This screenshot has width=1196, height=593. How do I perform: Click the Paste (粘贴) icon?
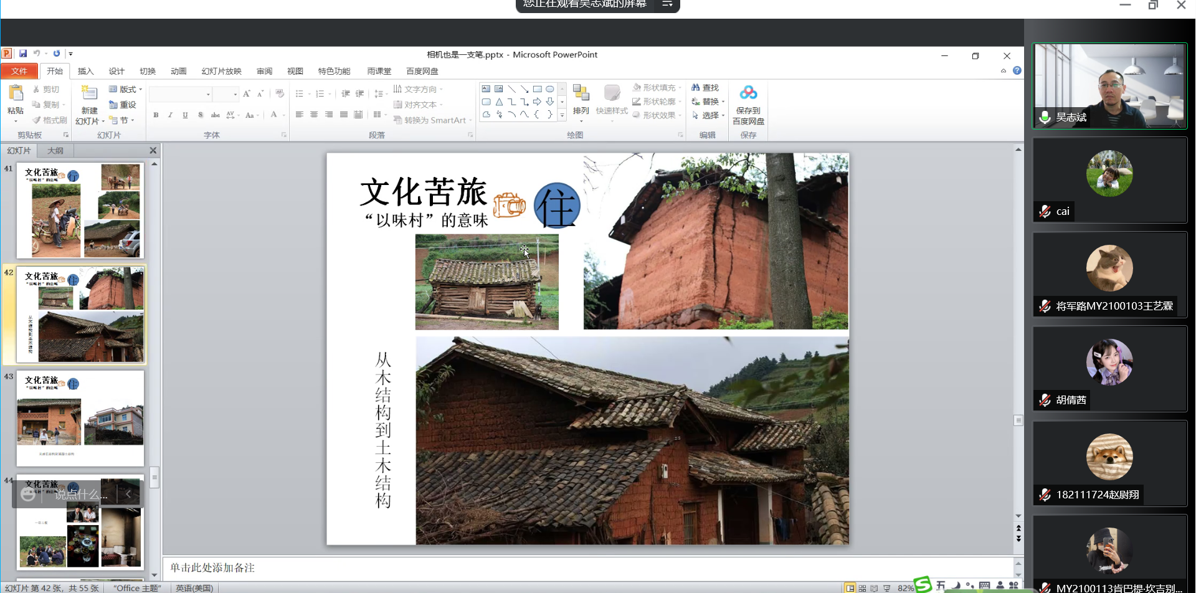tap(16, 93)
